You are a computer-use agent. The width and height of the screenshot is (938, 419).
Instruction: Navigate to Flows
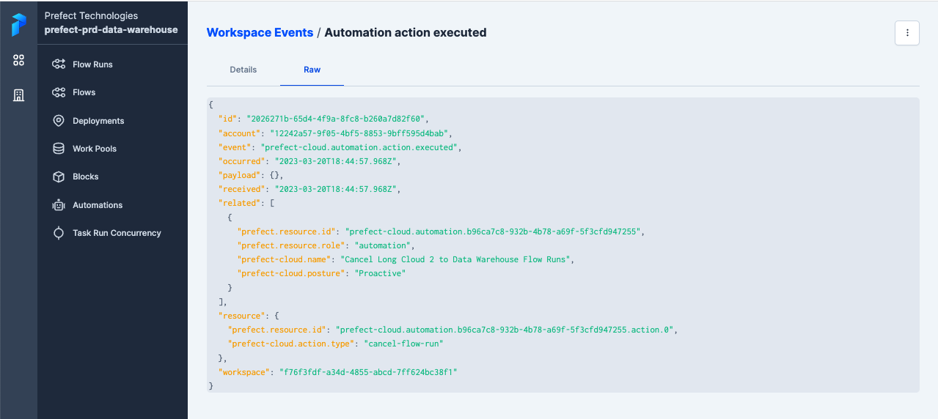[84, 92]
